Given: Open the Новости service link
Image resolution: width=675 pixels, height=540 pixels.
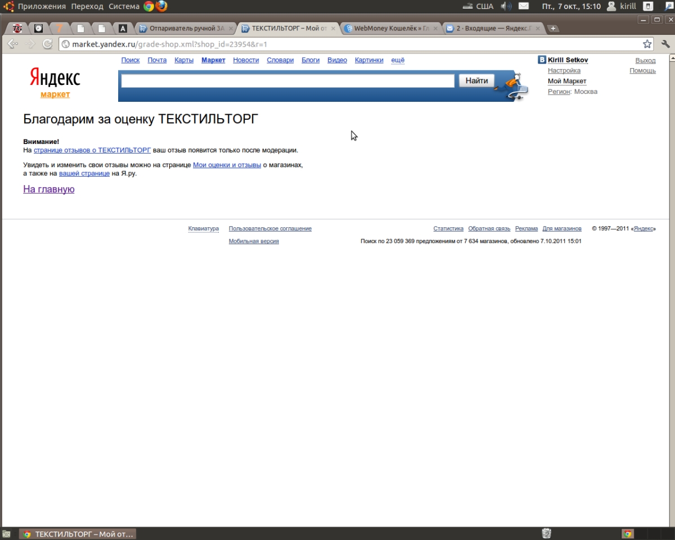Looking at the screenshot, I should coord(246,60).
